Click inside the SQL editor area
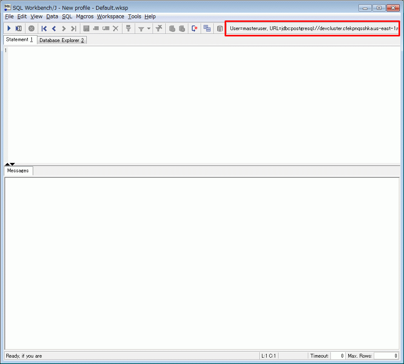The image size is (404, 364). (204, 104)
